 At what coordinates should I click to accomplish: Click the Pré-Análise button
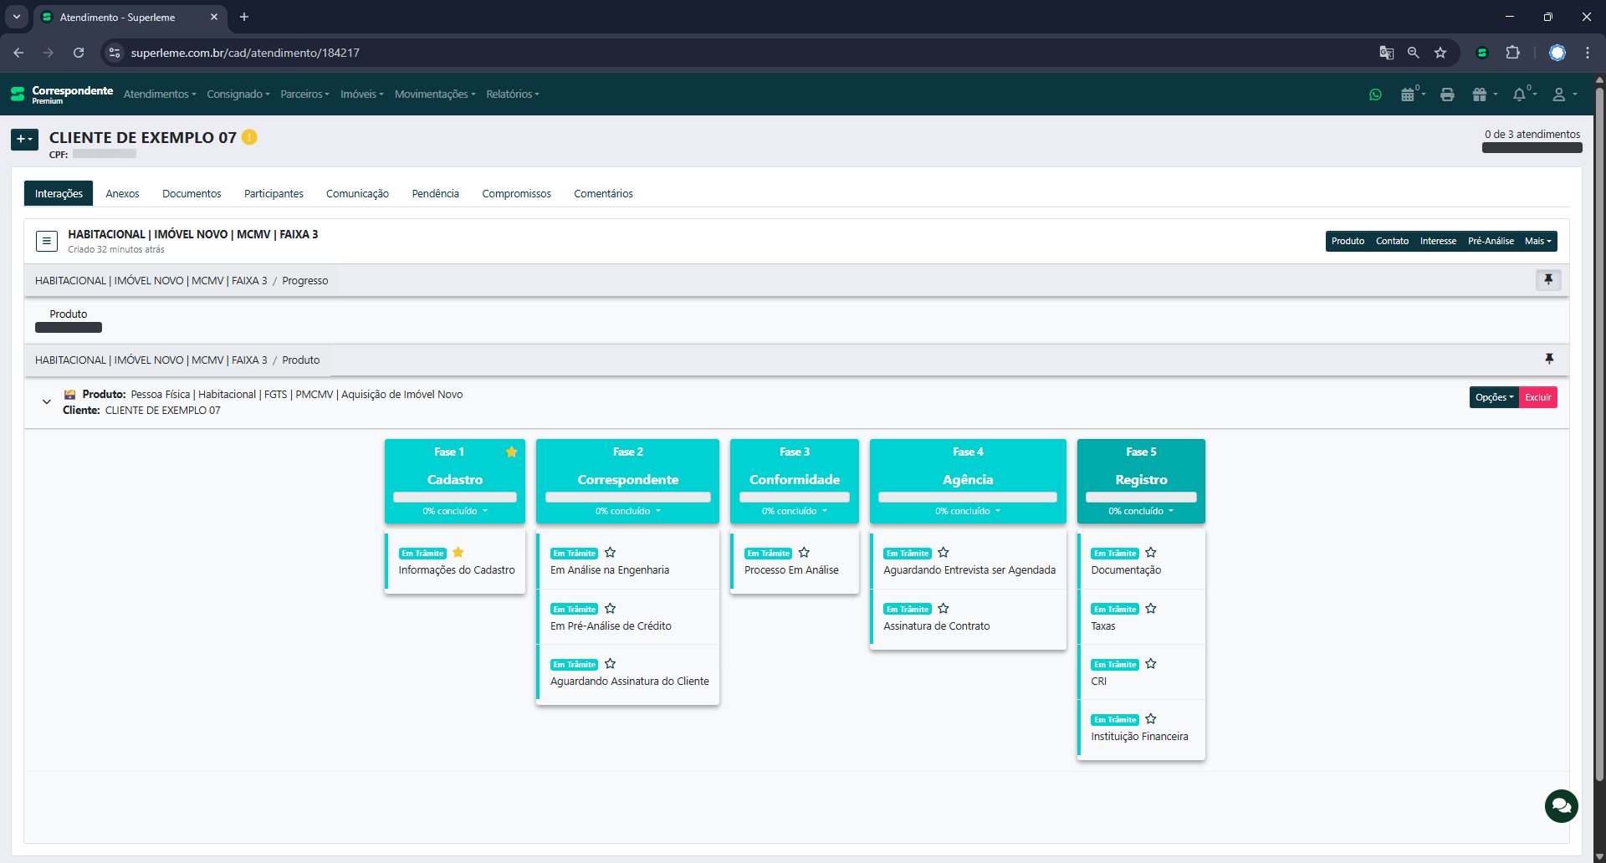(x=1491, y=241)
